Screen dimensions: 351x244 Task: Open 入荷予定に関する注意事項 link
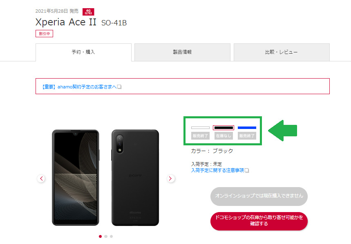coord(217,170)
